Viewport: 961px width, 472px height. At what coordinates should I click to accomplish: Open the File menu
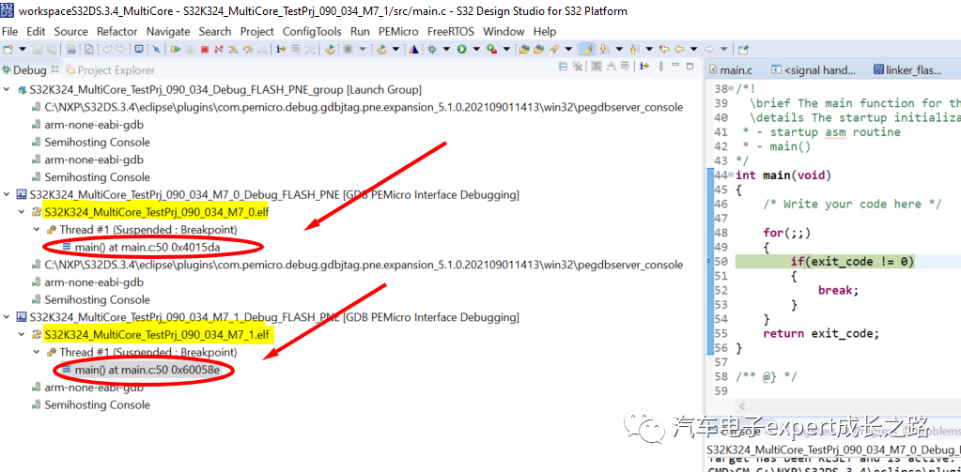(9, 31)
